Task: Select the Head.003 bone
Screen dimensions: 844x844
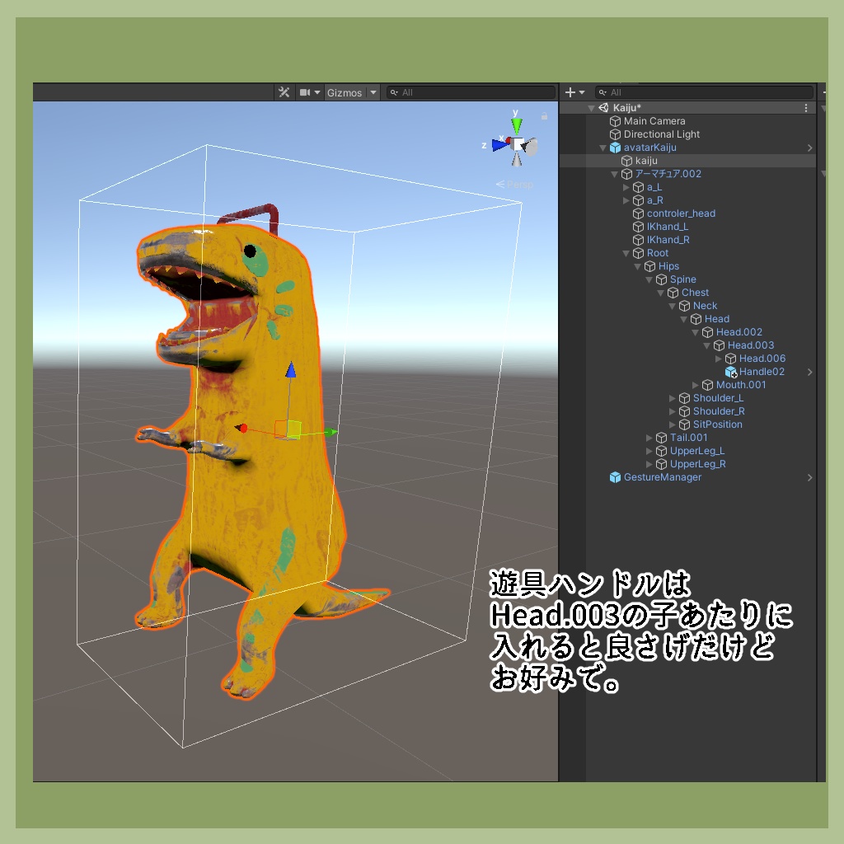Action: tap(751, 345)
